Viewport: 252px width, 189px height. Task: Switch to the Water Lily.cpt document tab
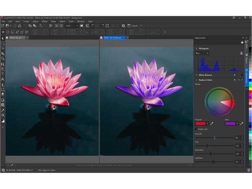[x=15, y=38]
